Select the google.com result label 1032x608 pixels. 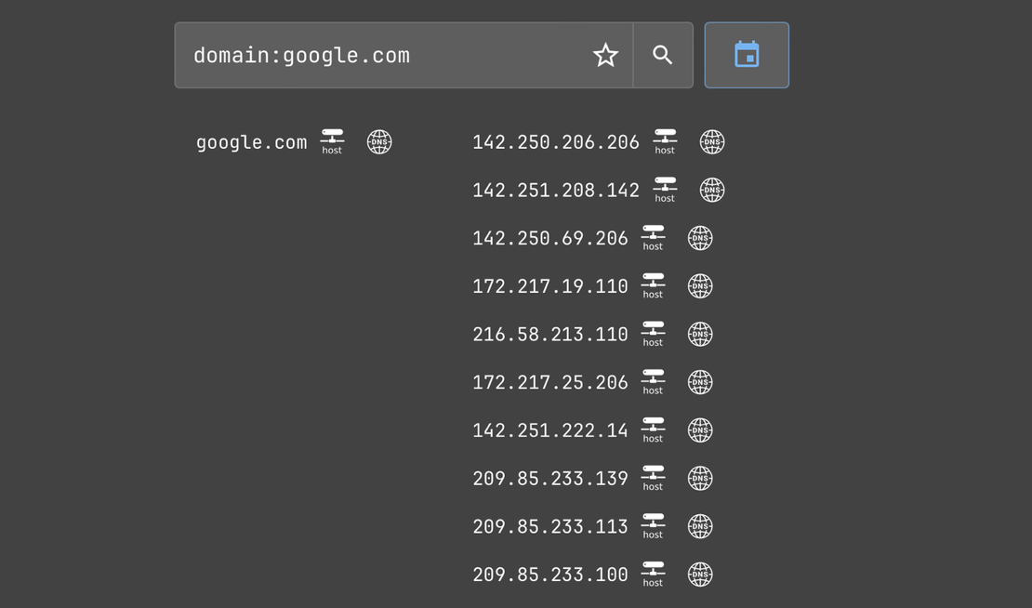click(251, 141)
